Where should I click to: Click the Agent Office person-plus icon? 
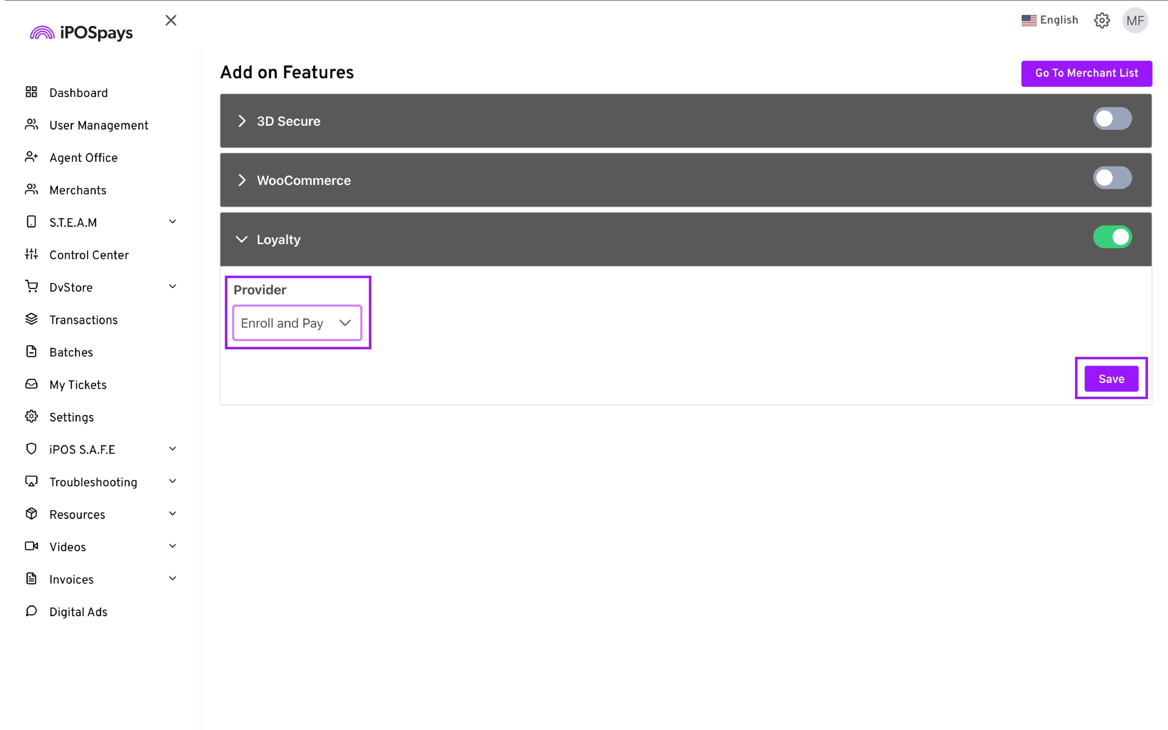tap(31, 157)
